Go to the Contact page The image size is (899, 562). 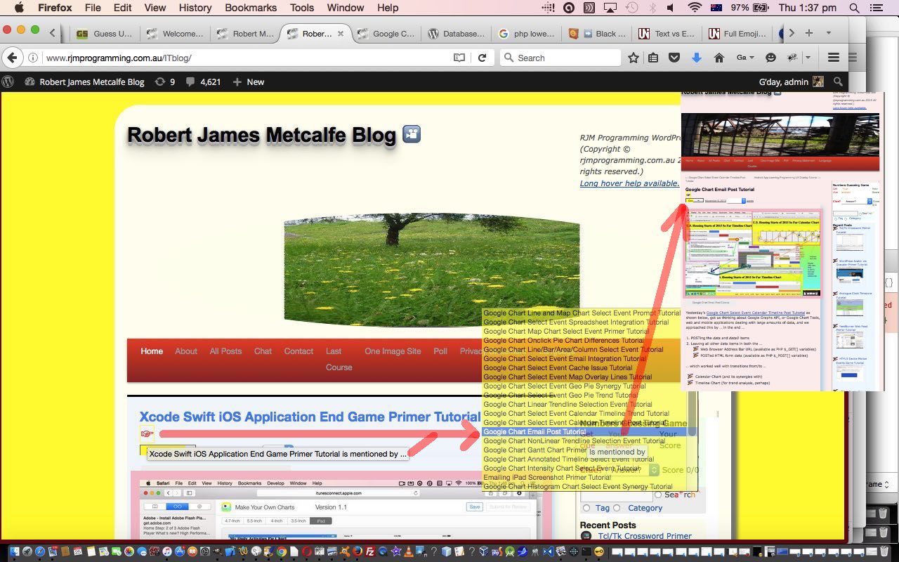tap(298, 351)
